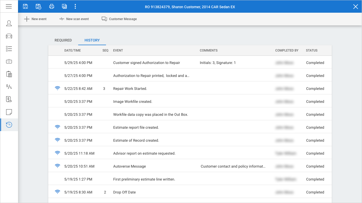Image resolution: width=362 pixels, height=203 pixels.
Task: Click wifi icon on Autoverse Message row
Action: click(58, 166)
